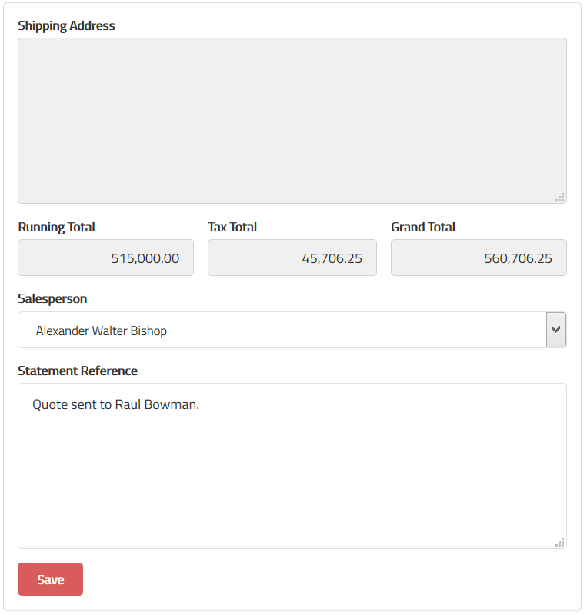Click blank space below the statement text
Viewport: 587px width, 615px height.
292,484
